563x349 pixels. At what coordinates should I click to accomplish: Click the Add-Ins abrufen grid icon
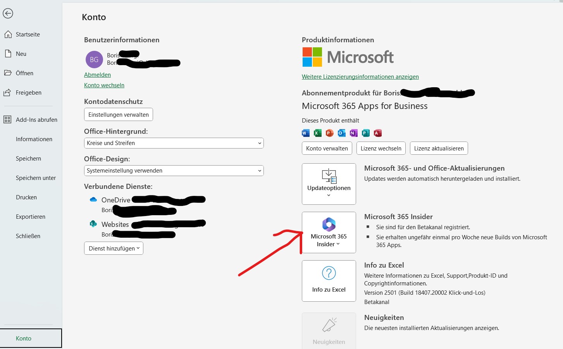[7, 119]
